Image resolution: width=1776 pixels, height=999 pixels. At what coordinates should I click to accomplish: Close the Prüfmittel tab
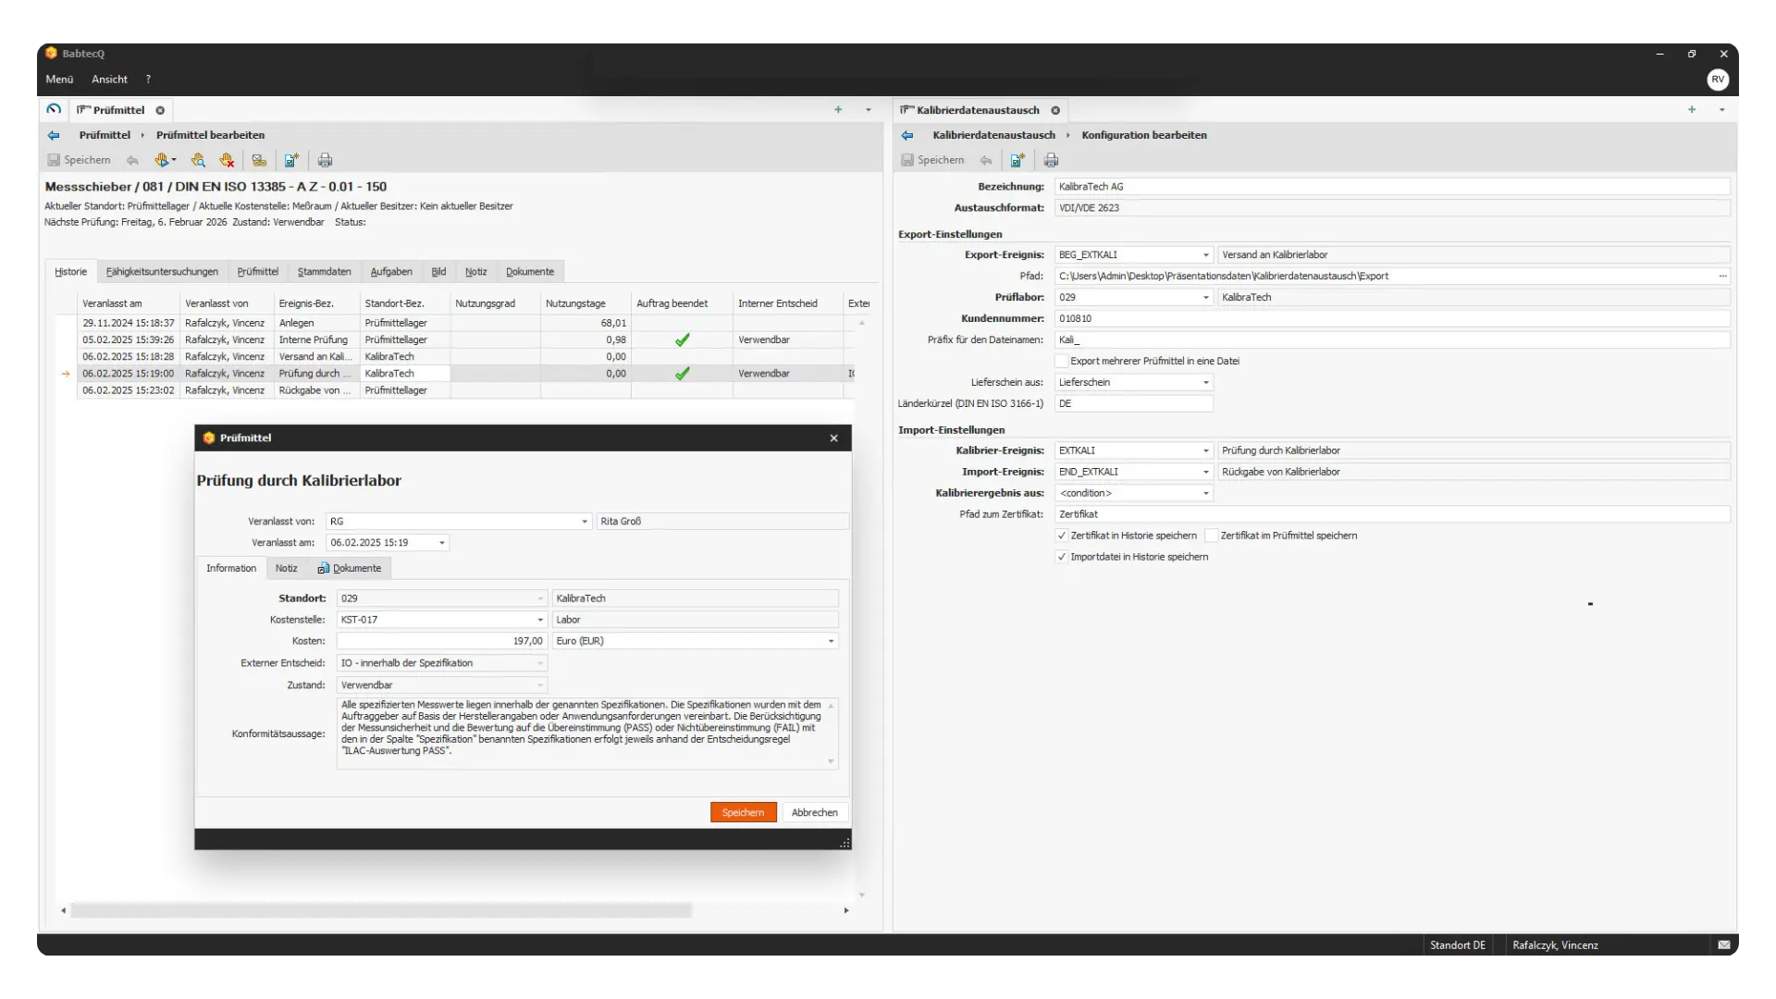(160, 110)
